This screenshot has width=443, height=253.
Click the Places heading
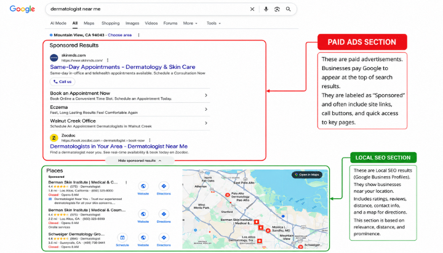click(x=55, y=171)
